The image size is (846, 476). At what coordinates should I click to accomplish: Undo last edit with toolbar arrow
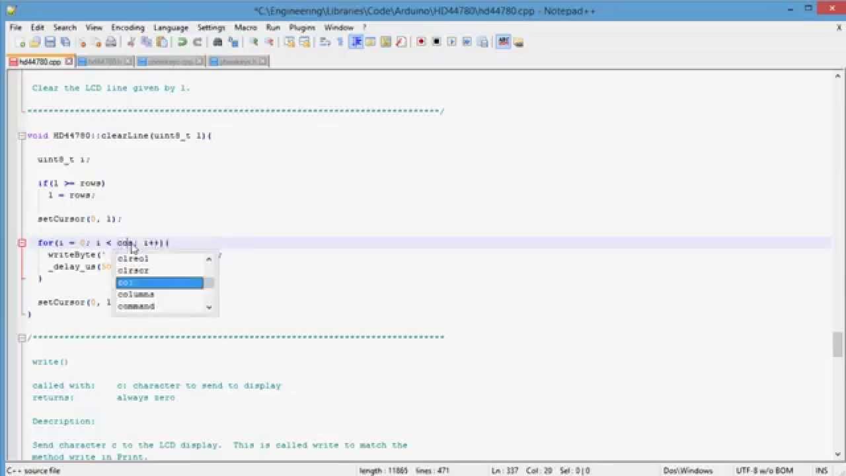coord(182,42)
